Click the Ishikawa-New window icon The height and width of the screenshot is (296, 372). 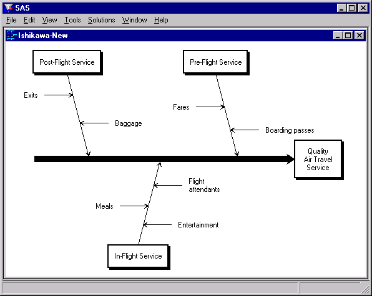coord(11,36)
